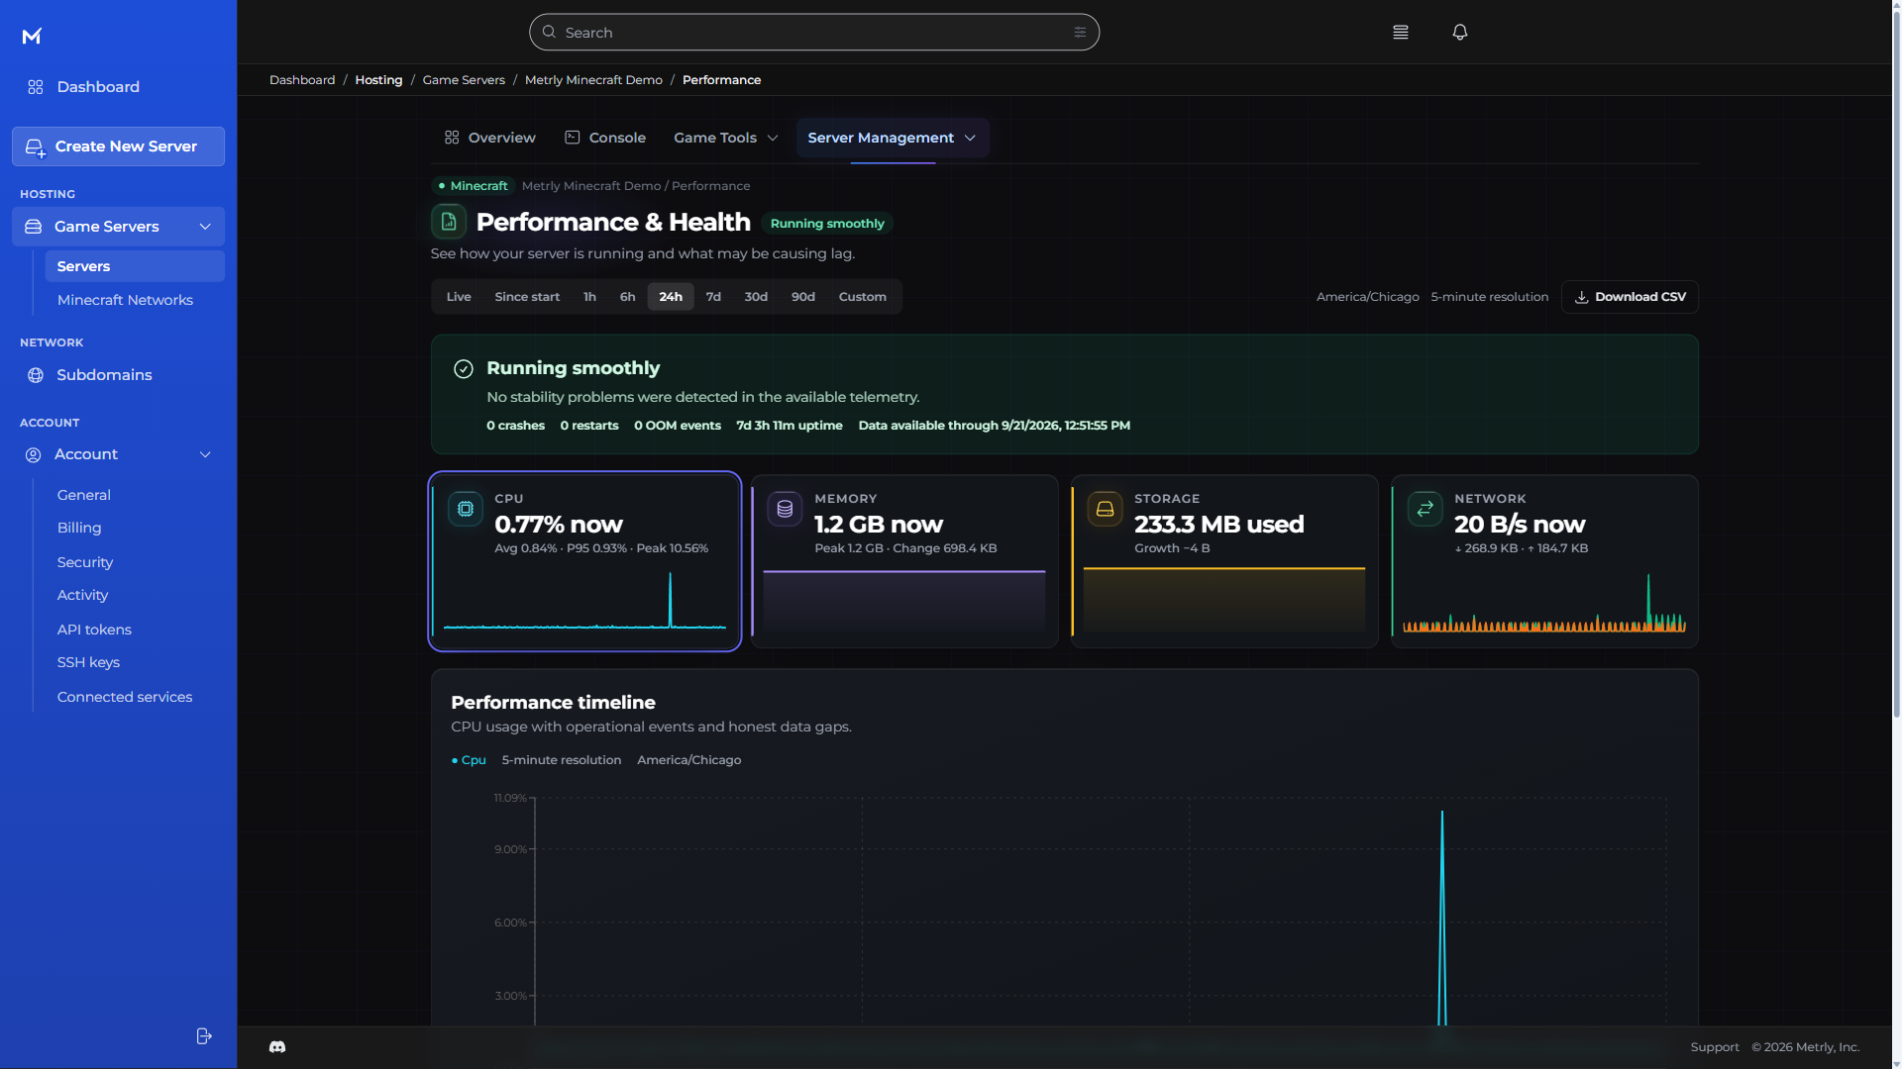Switch time range to 30d

[x=756, y=297]
